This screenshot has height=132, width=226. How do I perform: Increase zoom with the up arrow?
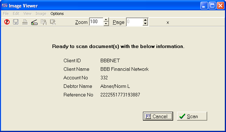(x=106, y=20)
